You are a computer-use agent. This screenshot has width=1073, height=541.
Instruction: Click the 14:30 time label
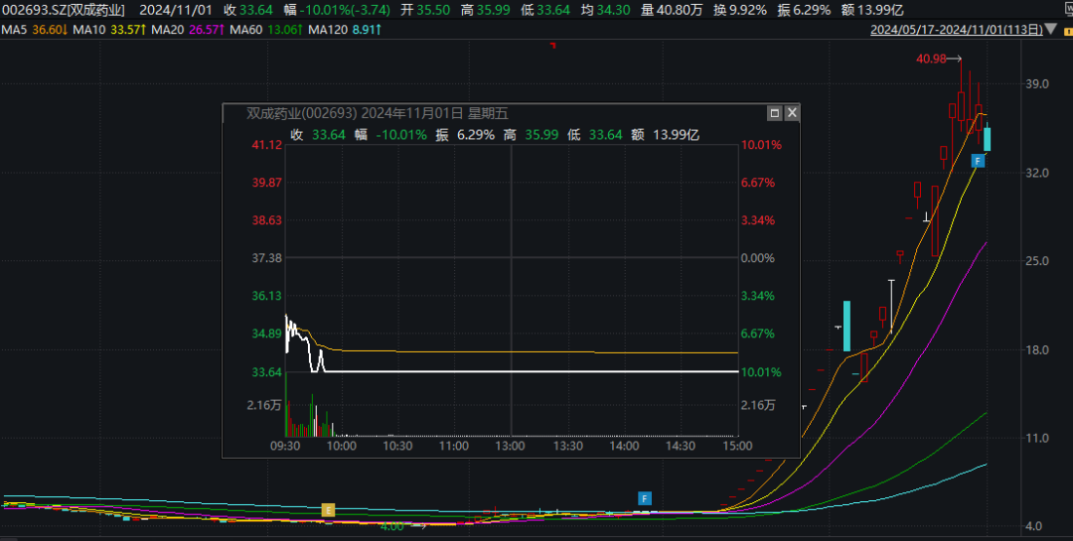click(681, 446)
